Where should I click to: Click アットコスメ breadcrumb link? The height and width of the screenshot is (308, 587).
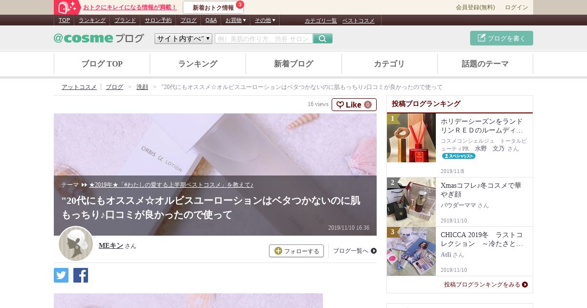click(79, 87)
